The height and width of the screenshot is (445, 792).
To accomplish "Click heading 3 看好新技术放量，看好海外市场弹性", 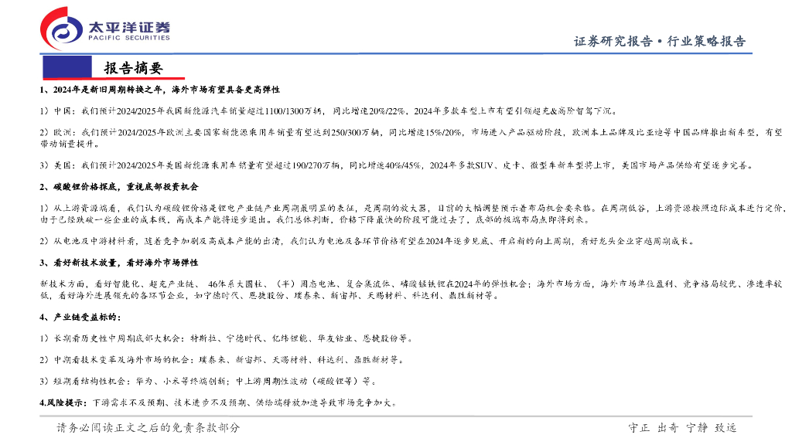I will [x=119, y=263].
